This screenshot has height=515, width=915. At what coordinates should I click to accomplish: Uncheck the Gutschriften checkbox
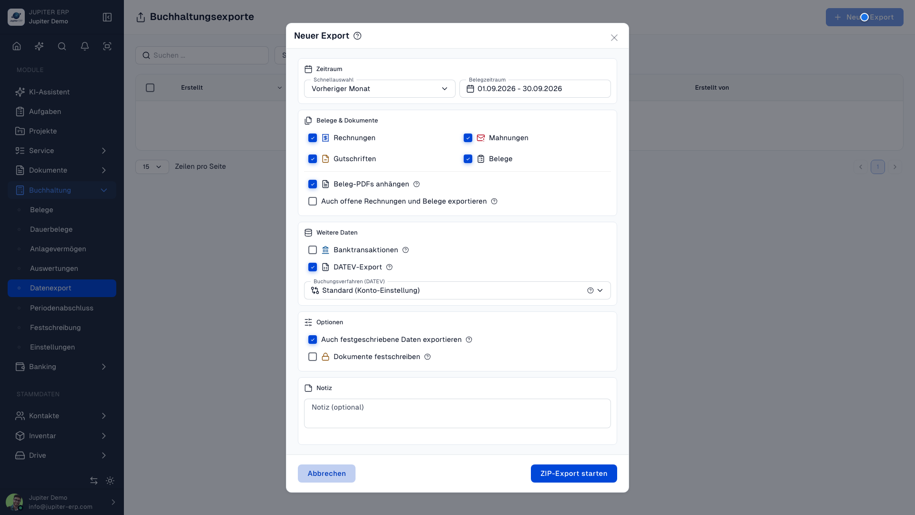313,159
